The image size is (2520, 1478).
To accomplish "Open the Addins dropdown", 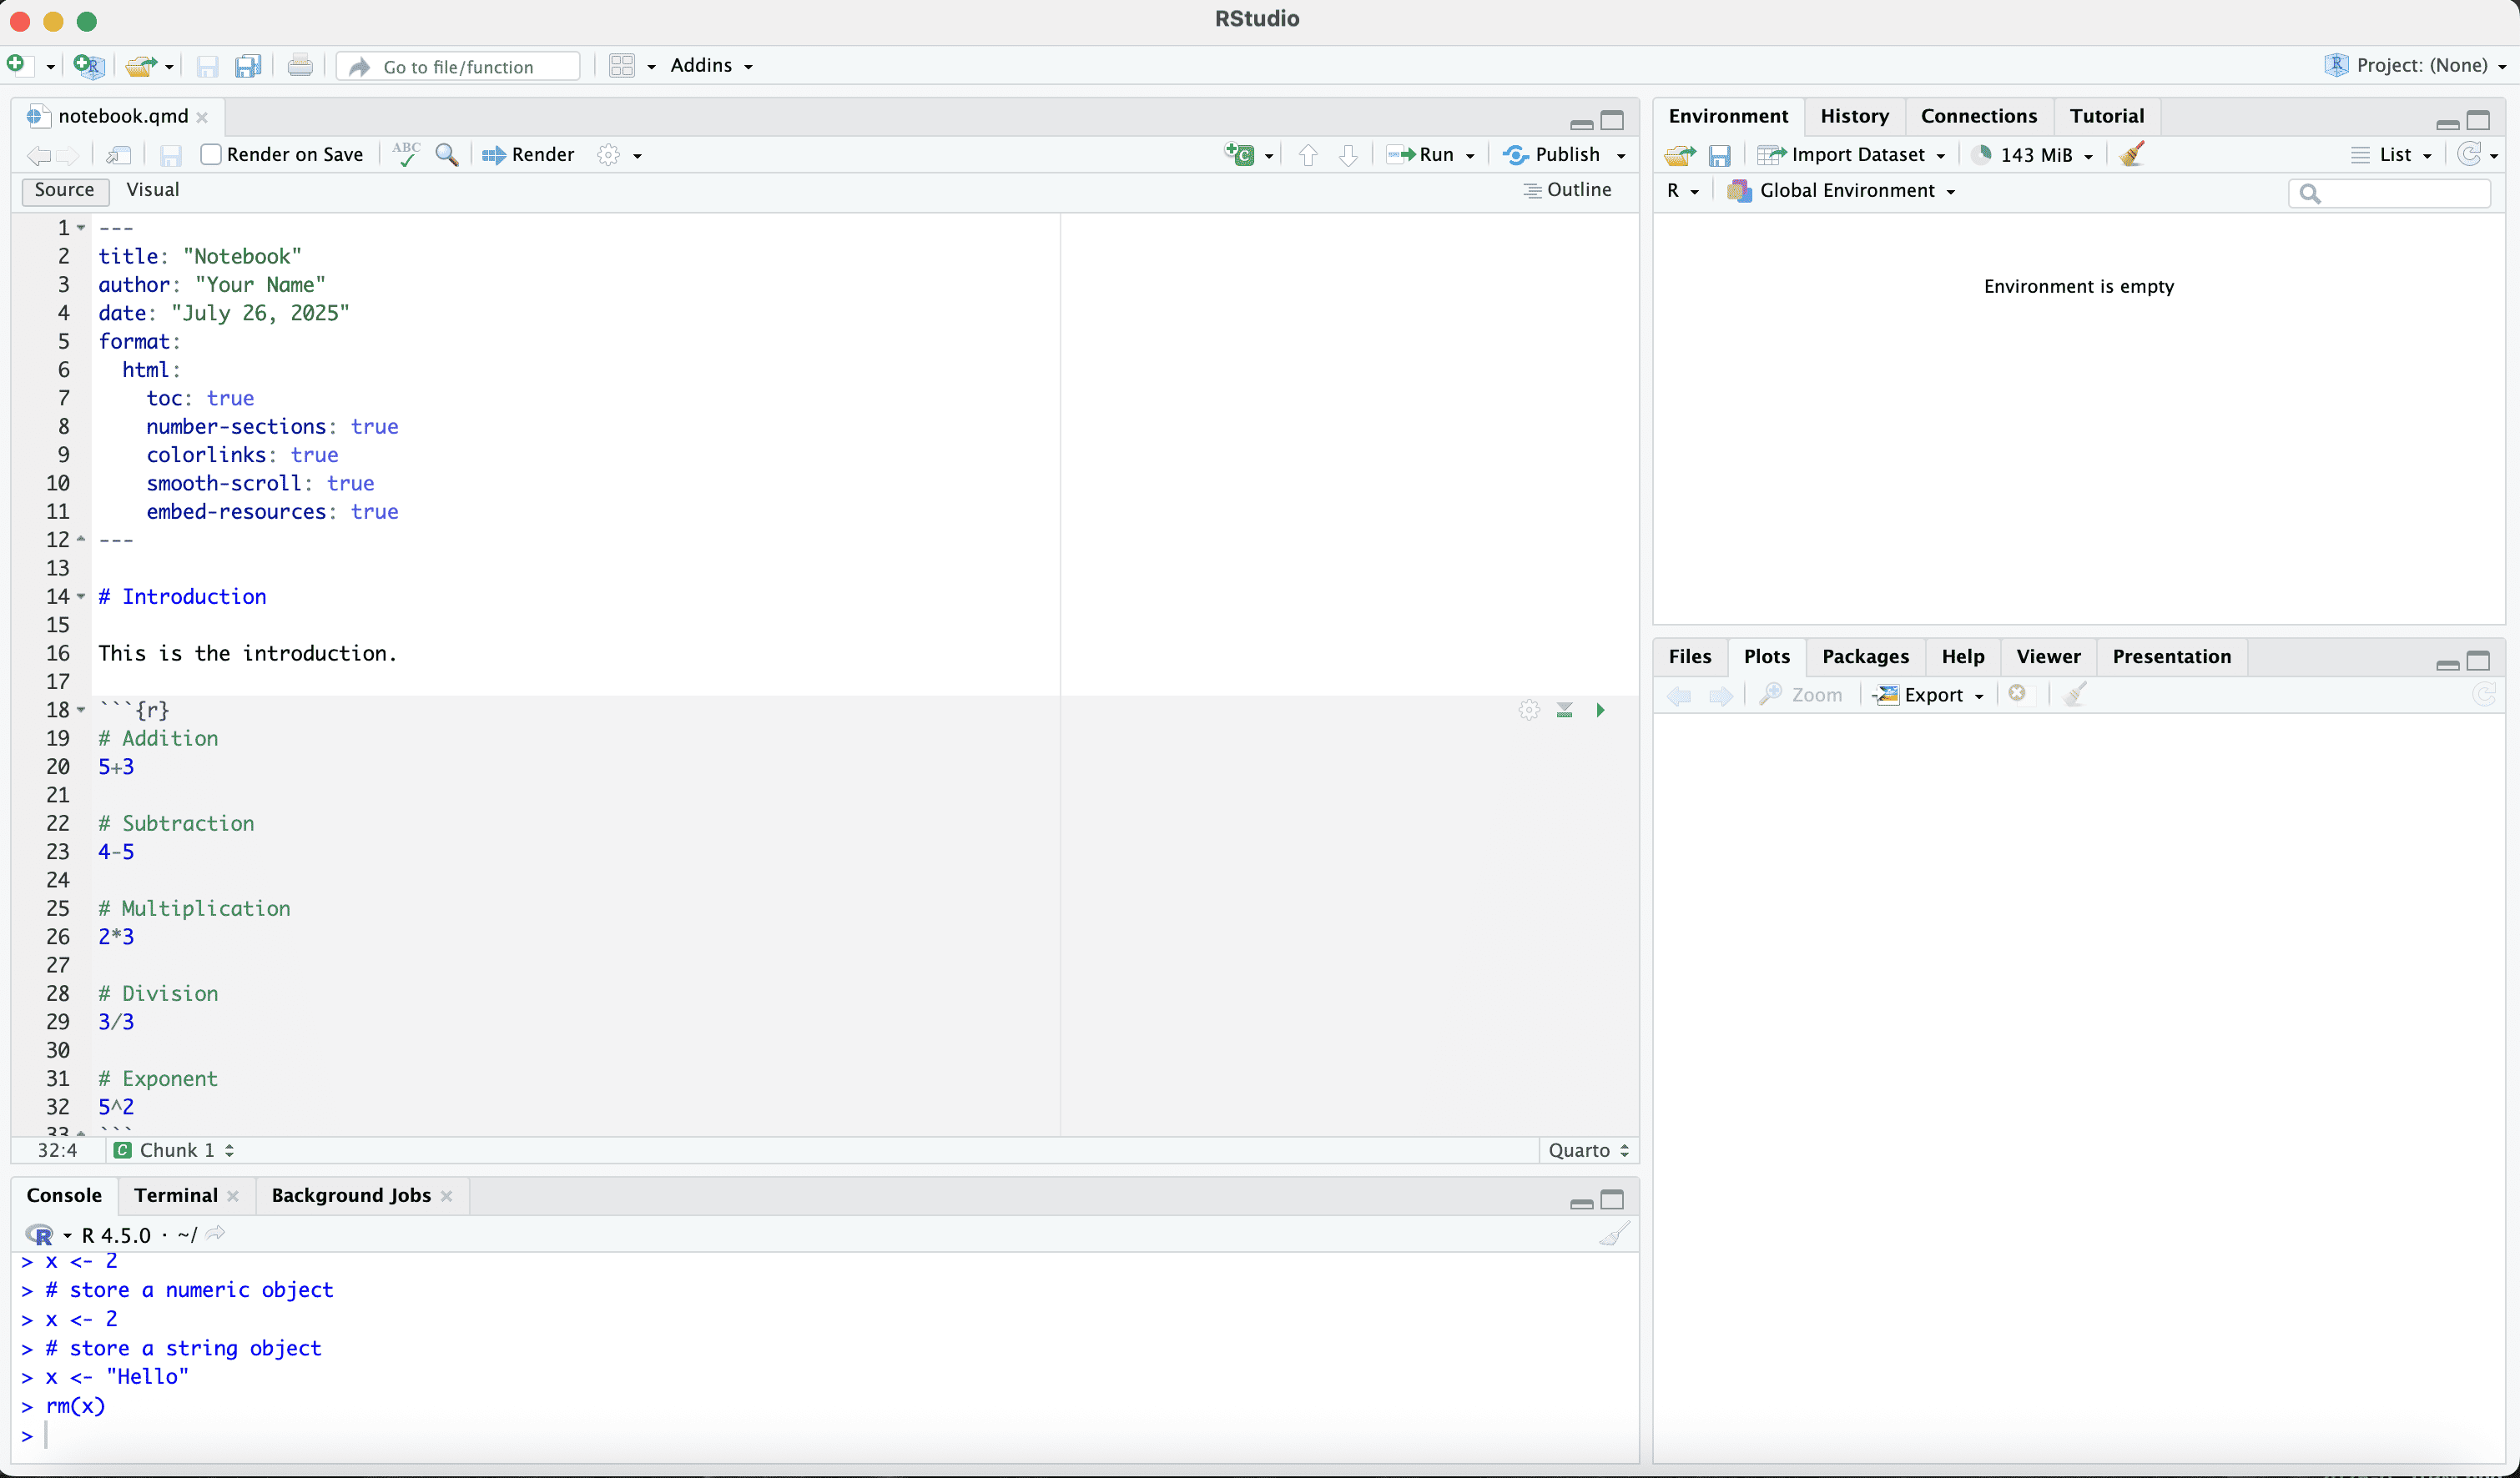I will [711, 65].
